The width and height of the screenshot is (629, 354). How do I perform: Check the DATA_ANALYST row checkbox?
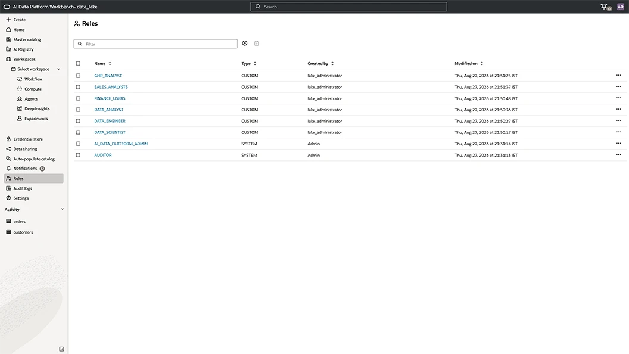(x=78, y=110)
